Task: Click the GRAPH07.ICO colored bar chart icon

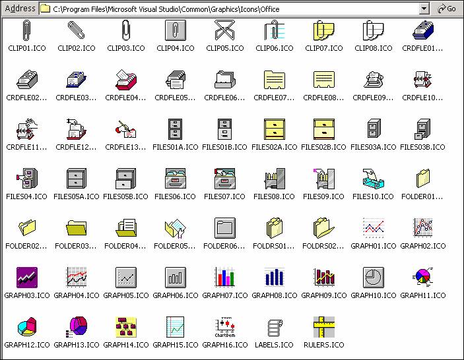Action: [224, 277]
